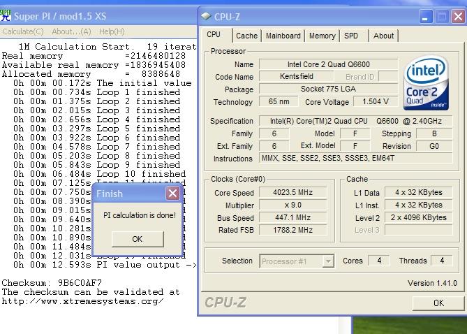467x334 pixels.
Task: Click the Bus Speed value 447.1 MHz
Action: pyautogui.click(x=292, y=217)
